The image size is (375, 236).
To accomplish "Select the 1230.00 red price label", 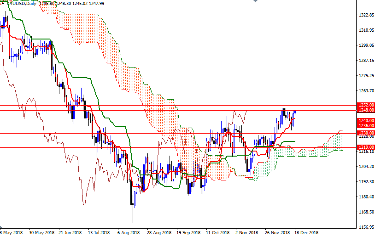I will (366, 133).
